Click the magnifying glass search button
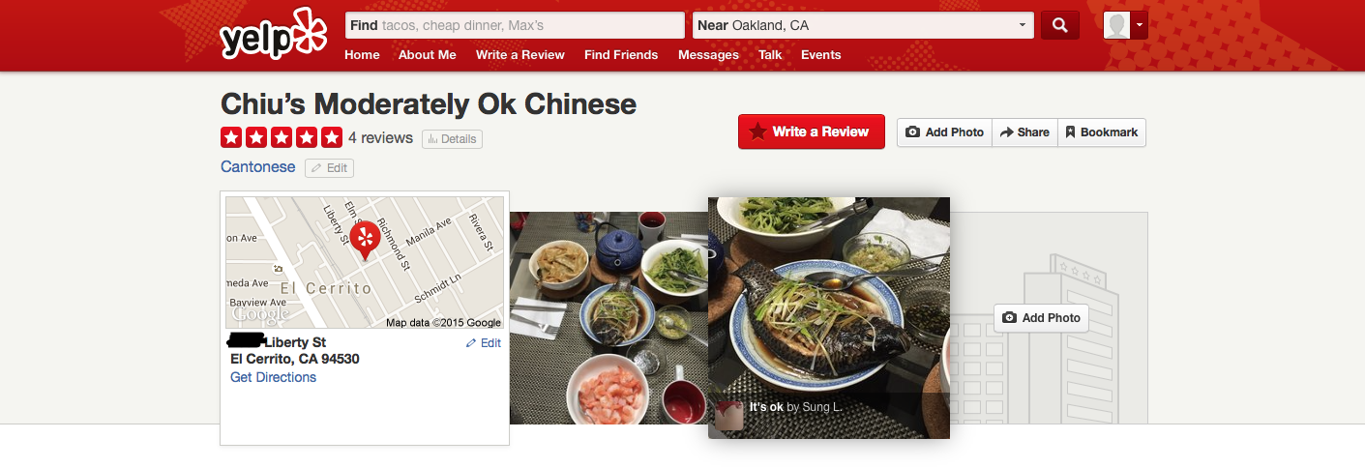1365x468 pixels. (x=1060, y=25)
